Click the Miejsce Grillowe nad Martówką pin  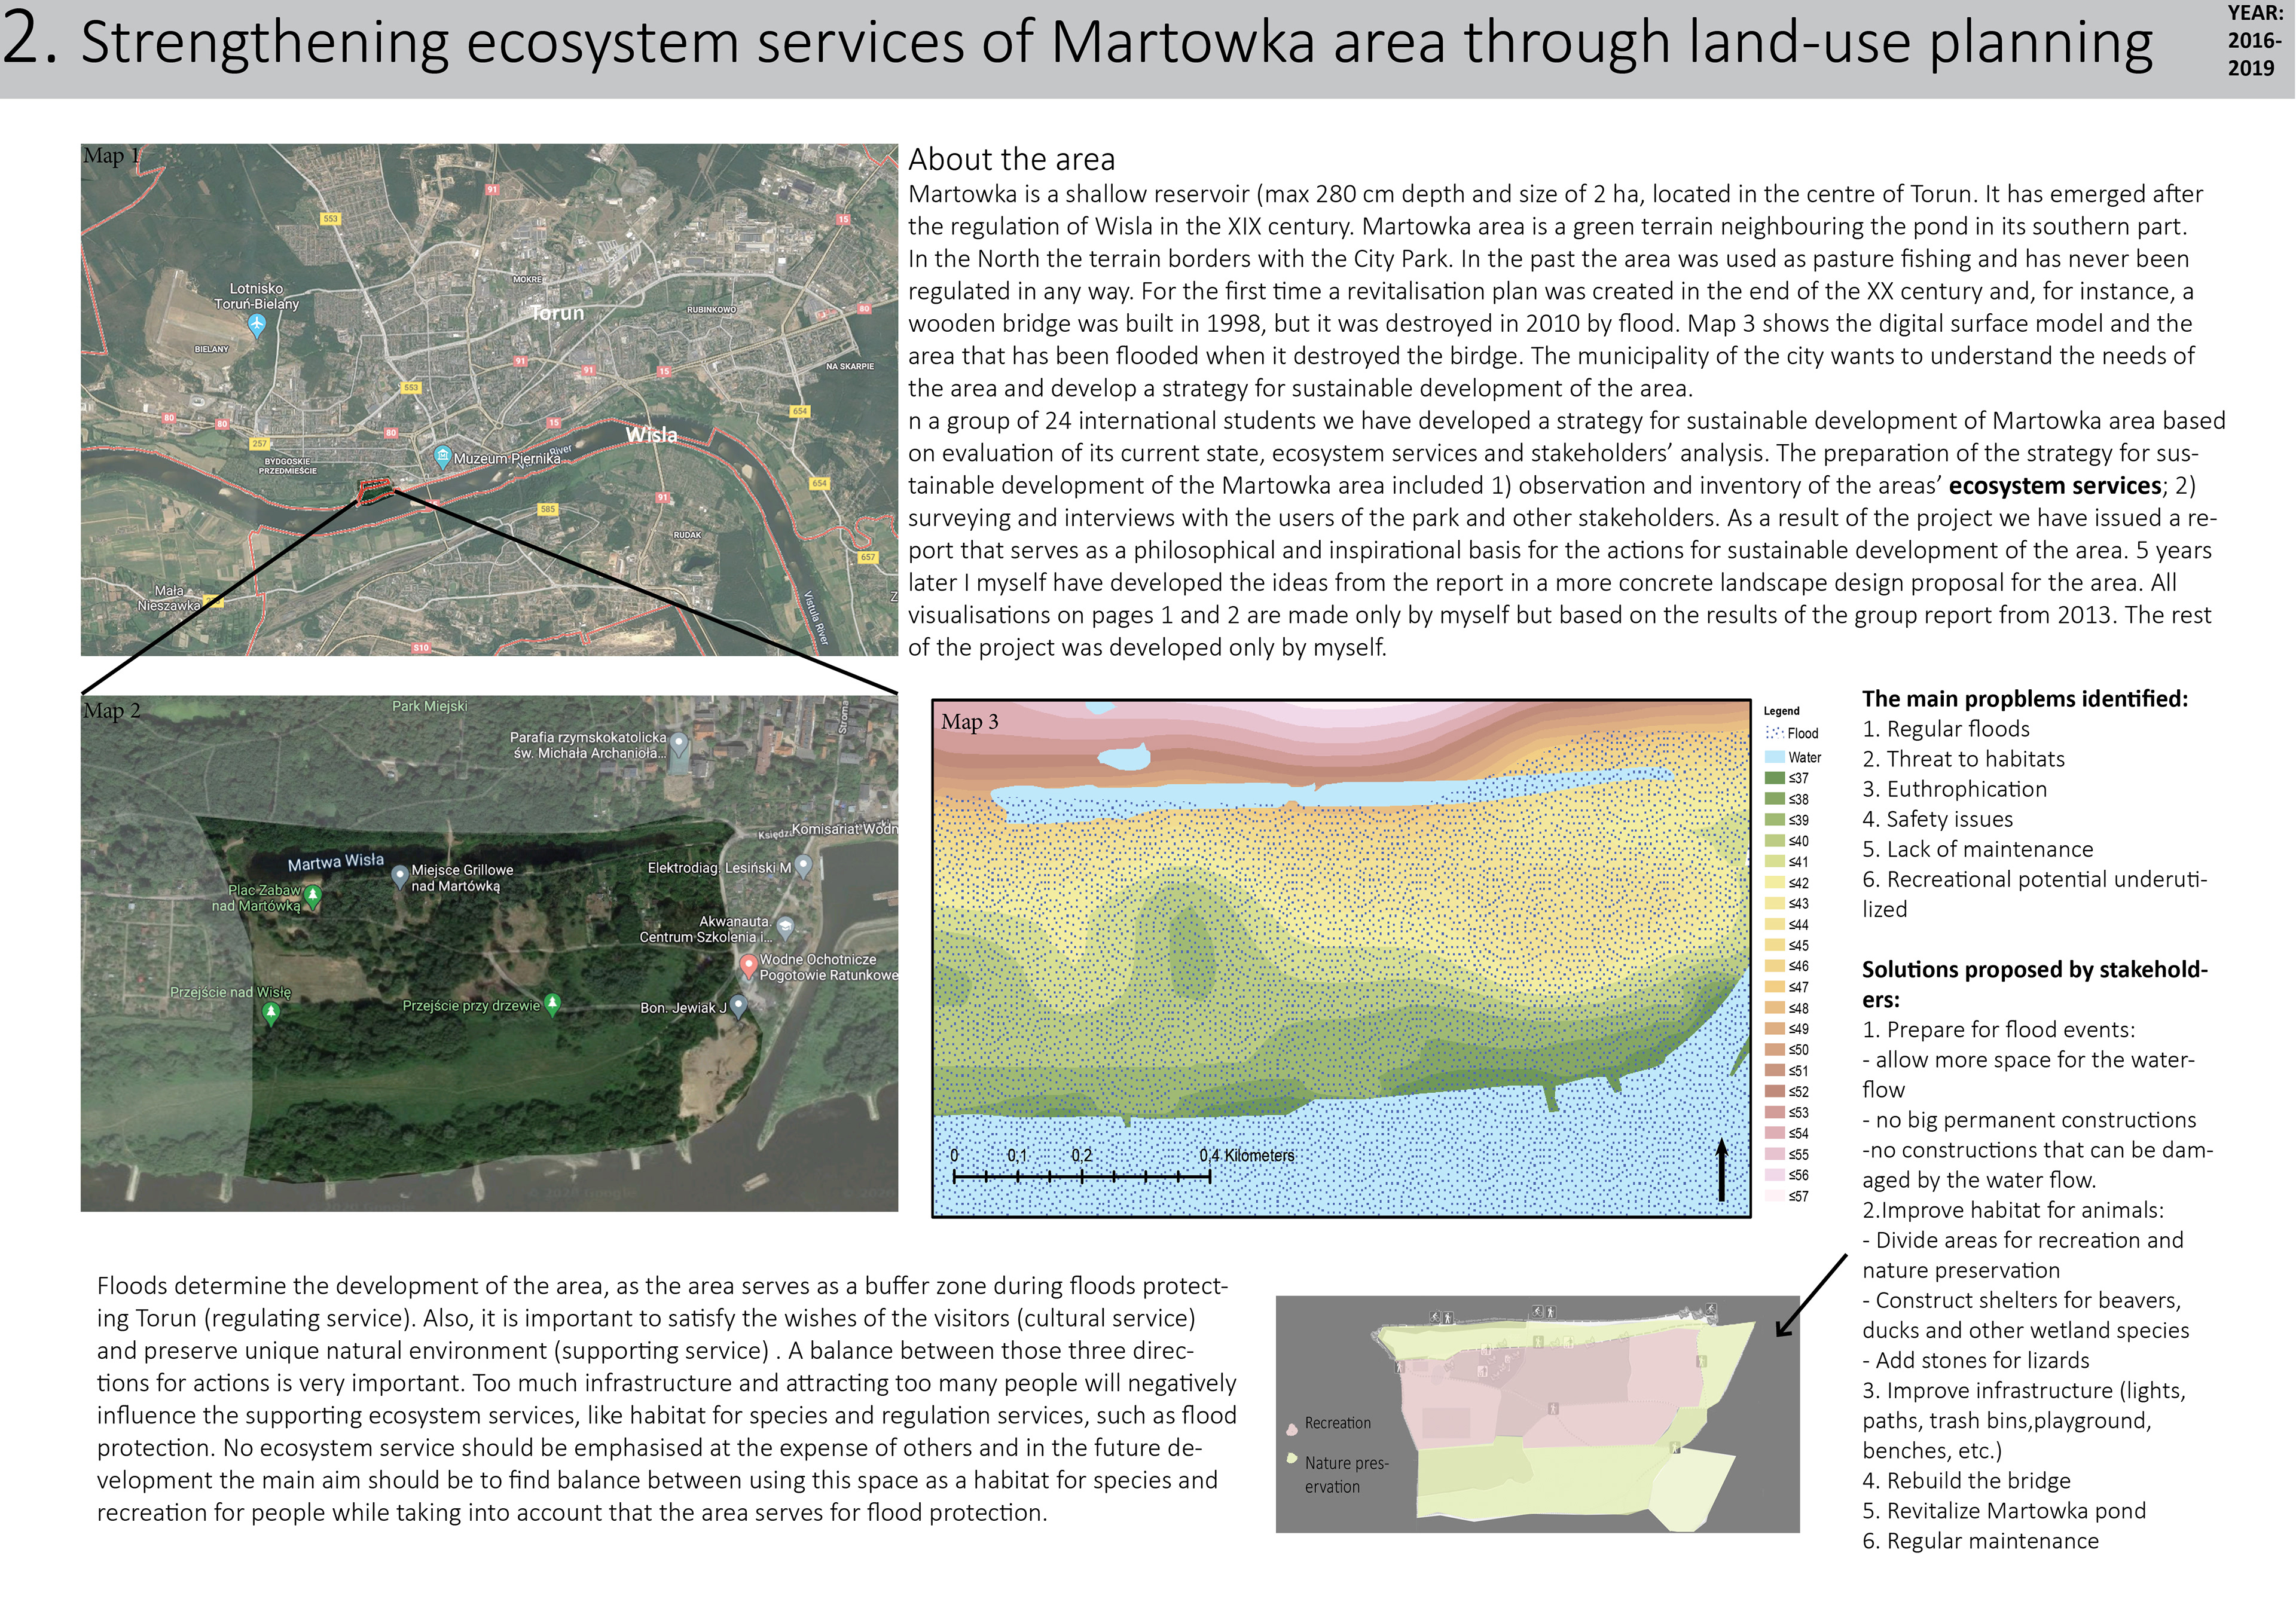click(x=399, y=875)
